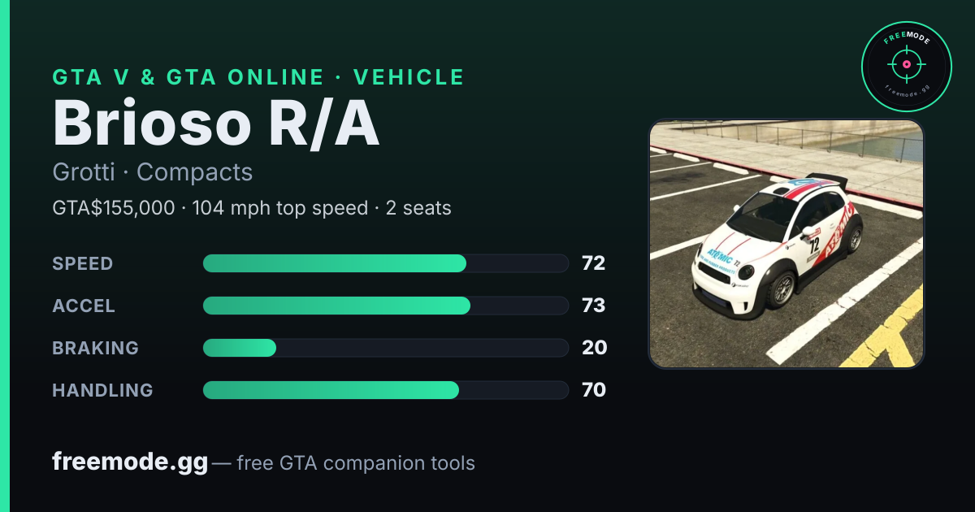Click the HANDLING stat progress bar
975x512 pixels.
click(385, 390)
